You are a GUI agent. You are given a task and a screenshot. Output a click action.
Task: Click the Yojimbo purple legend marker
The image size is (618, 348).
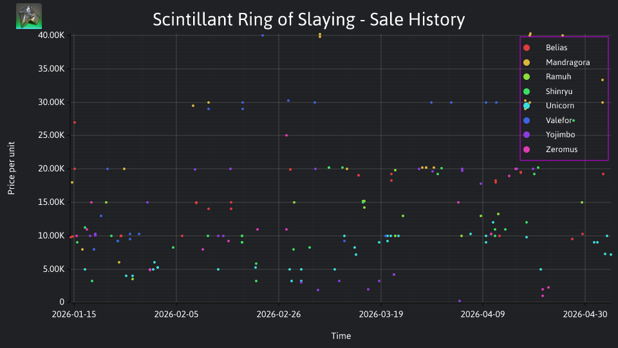[527, 135]
